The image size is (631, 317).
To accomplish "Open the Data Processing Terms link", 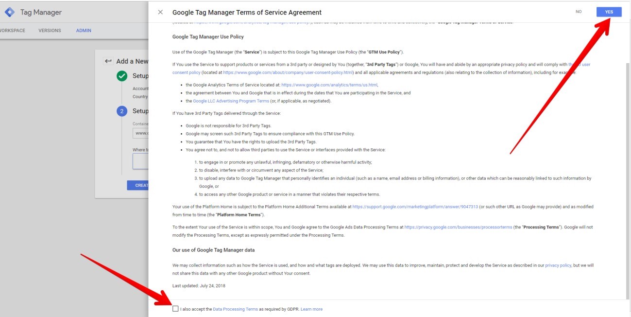I will tap(235, 309).
